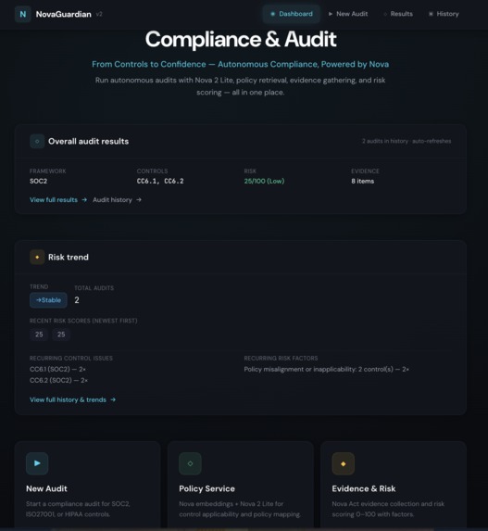Open the View full results link
This screenshot has width=488, height=531.
(x=54, y=200)
